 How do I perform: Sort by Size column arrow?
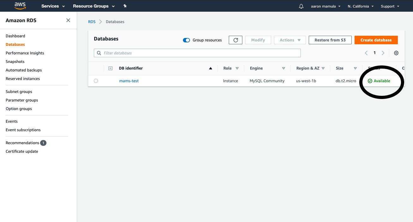(x=355, y=68)
